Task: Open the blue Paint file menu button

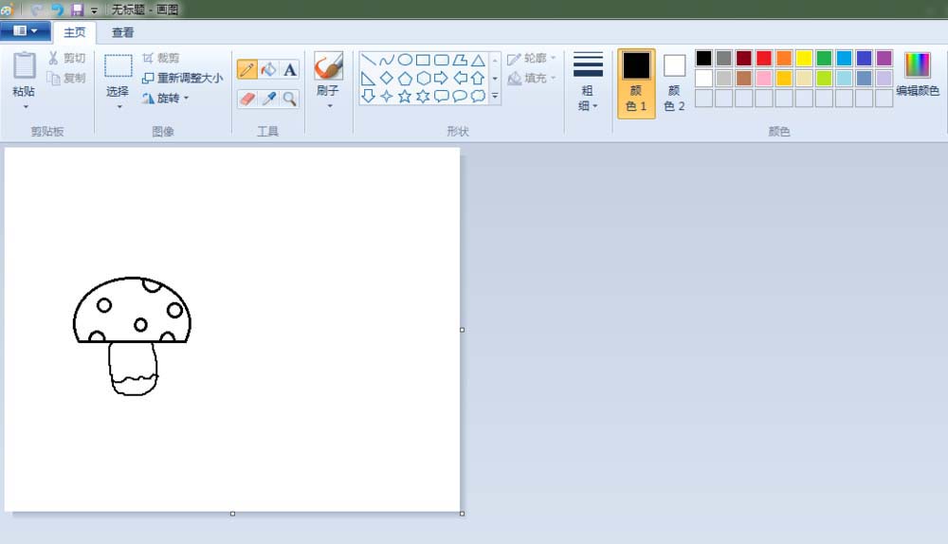Action: coord(26,31)
